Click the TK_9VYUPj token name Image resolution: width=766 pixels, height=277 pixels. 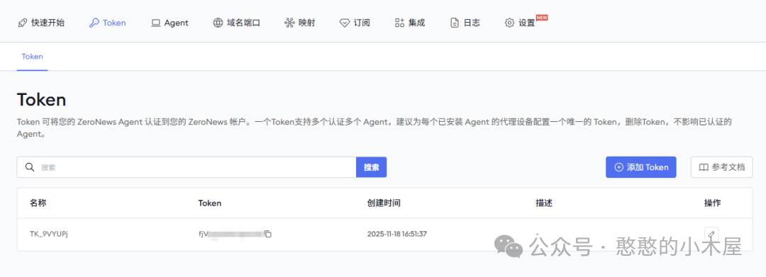click(x=48, y=234)
